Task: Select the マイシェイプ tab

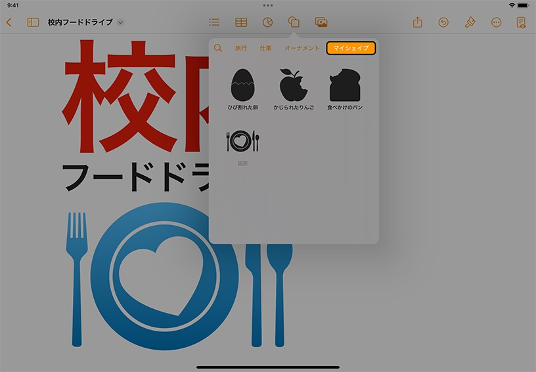Action: [351, 48]
